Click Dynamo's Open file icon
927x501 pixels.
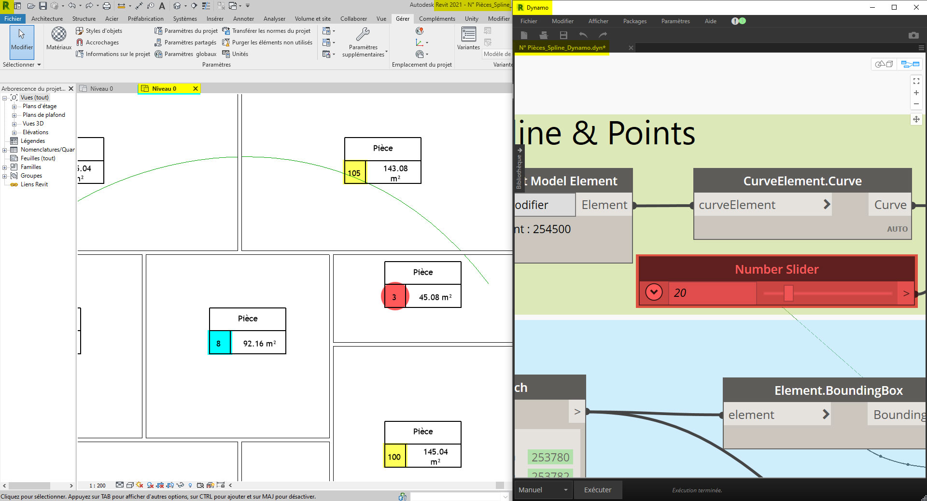(544, 35)
